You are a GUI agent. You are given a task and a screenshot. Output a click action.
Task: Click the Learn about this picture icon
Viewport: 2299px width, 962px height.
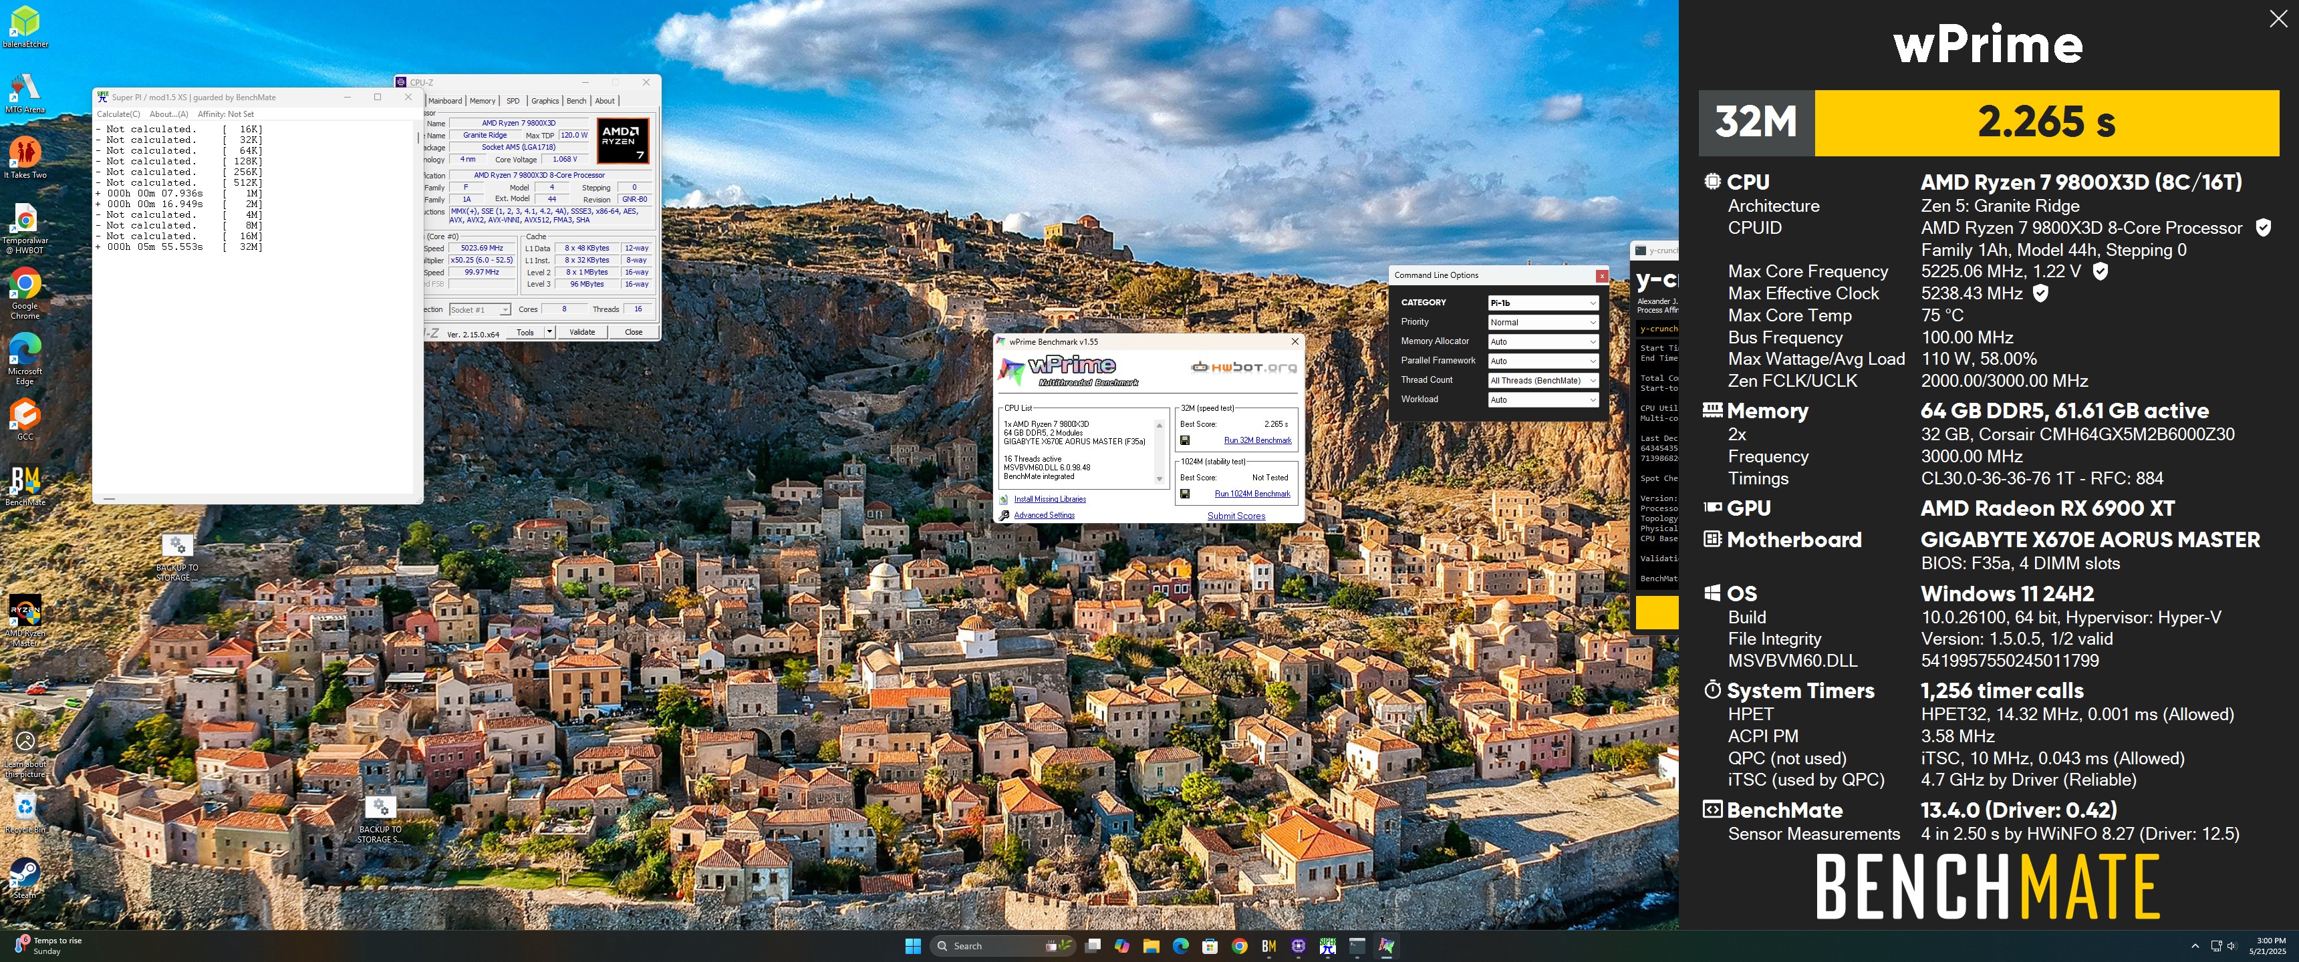pos(25,754)
